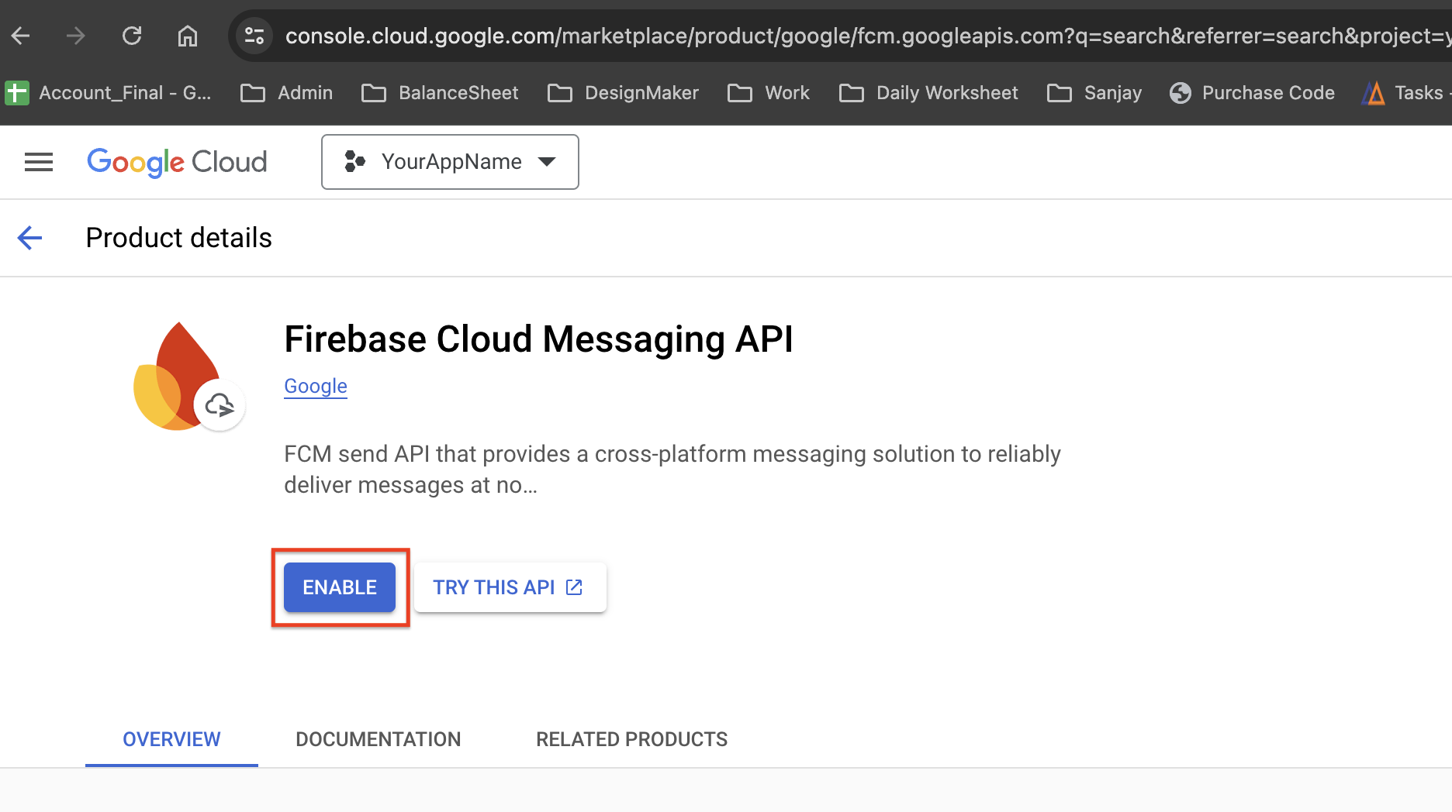Click the browser back arrow

21,36
